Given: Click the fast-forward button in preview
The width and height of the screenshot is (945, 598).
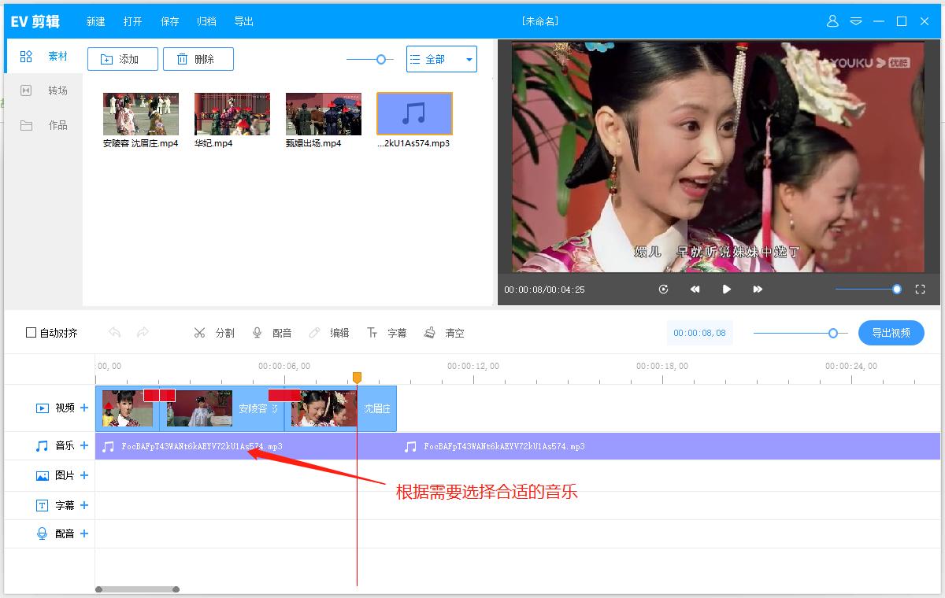Looking at the screenshot, I should click(x=758, y=290).
